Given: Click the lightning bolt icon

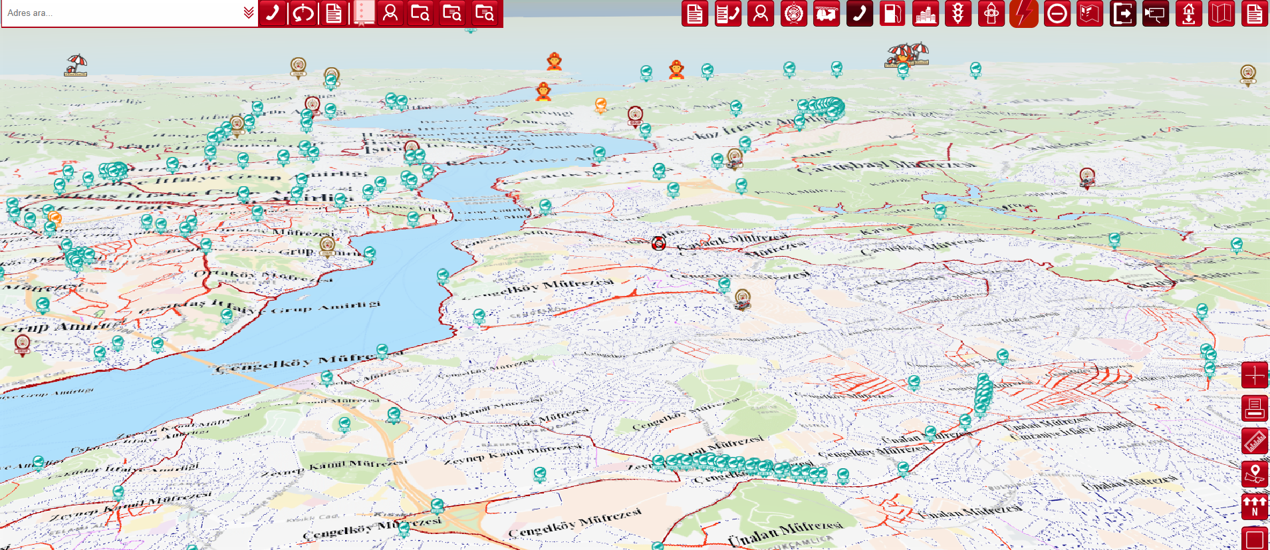Looking at the screenshot, I should click(x=1024, y=13).
